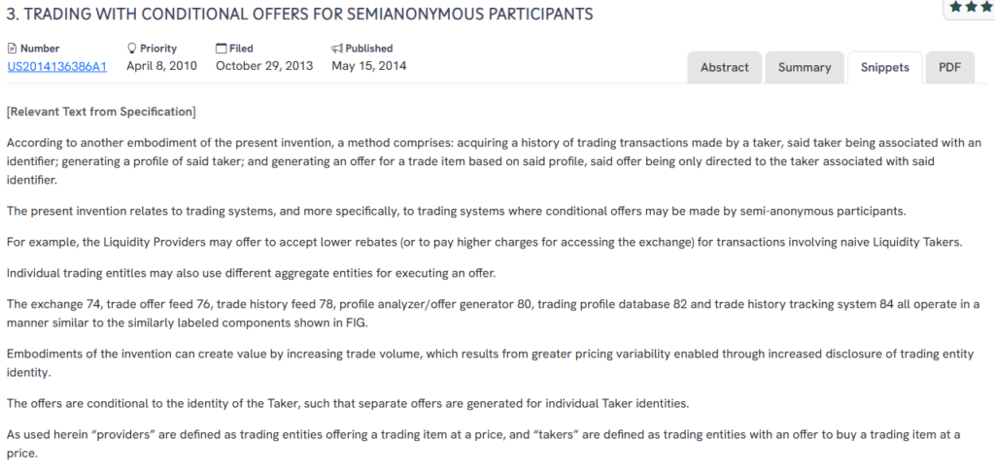The height and width of the screenshot is (475, 995).
Task: Open patent link US2014136386A1
Action: coord(56,66)
